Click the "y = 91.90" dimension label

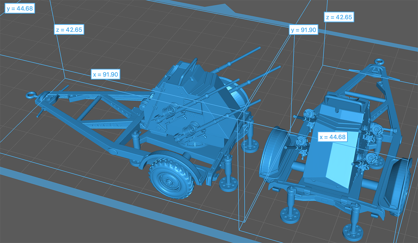tap(303, 30)
